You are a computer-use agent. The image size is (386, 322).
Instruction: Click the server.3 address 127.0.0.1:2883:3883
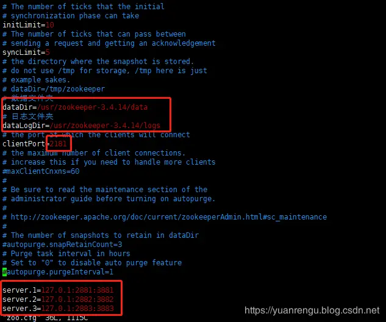(77, 308)
